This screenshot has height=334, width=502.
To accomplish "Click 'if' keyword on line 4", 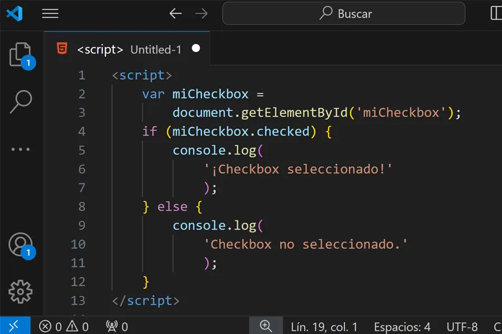I will (149, 131).
